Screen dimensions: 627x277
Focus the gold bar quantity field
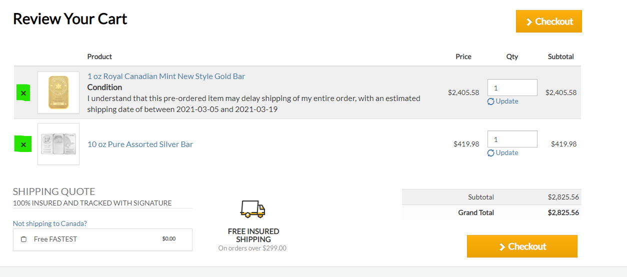point(512,87)
